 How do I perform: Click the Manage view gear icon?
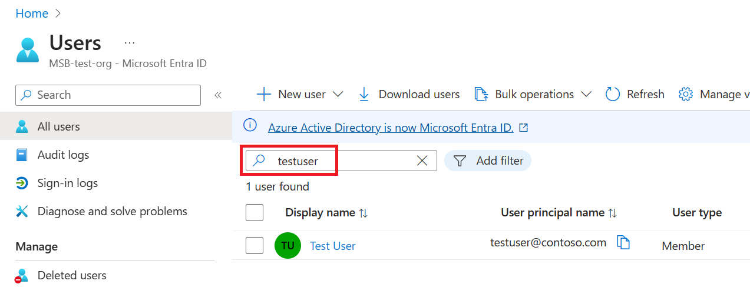point(685,94)
